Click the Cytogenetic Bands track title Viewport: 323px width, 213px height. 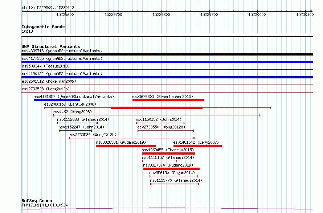point(43,27)
